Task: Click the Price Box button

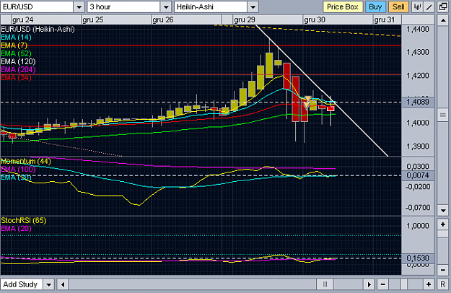Action: tap(343, 7)
